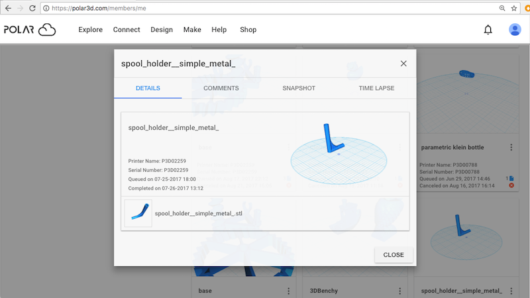Click 'Canceled on Aug 16, 2017 16:14' text
This screenshot has width=530, height=298.
(456, 185)
